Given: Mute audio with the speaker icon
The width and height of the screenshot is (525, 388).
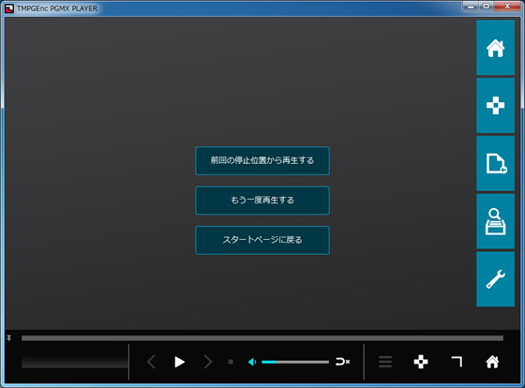Looking at the screenshot, I should [x=252, y=362].
